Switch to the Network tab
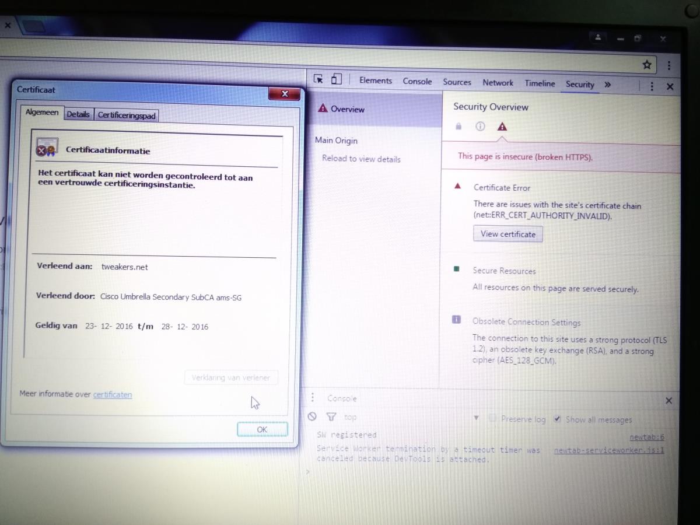 498,83
